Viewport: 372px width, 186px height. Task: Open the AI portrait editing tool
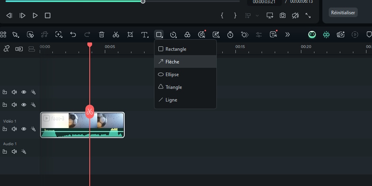(216, 35)
